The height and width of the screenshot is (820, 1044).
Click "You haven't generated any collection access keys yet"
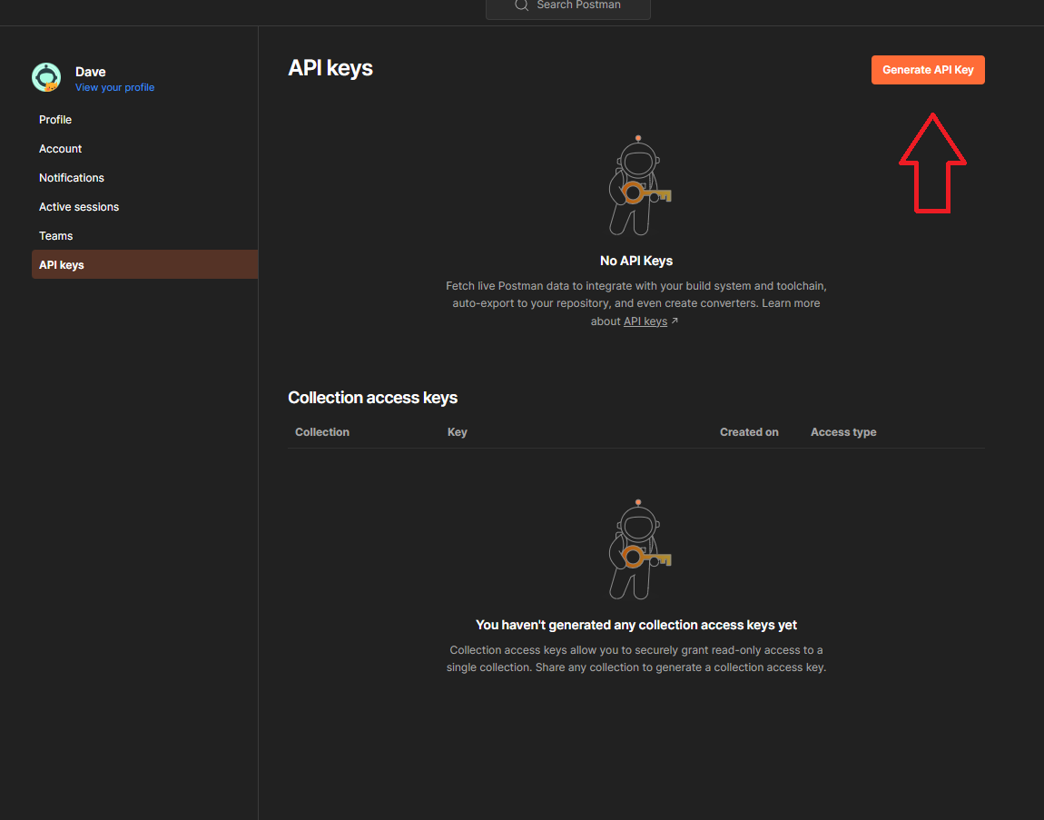tap(635, 625)
